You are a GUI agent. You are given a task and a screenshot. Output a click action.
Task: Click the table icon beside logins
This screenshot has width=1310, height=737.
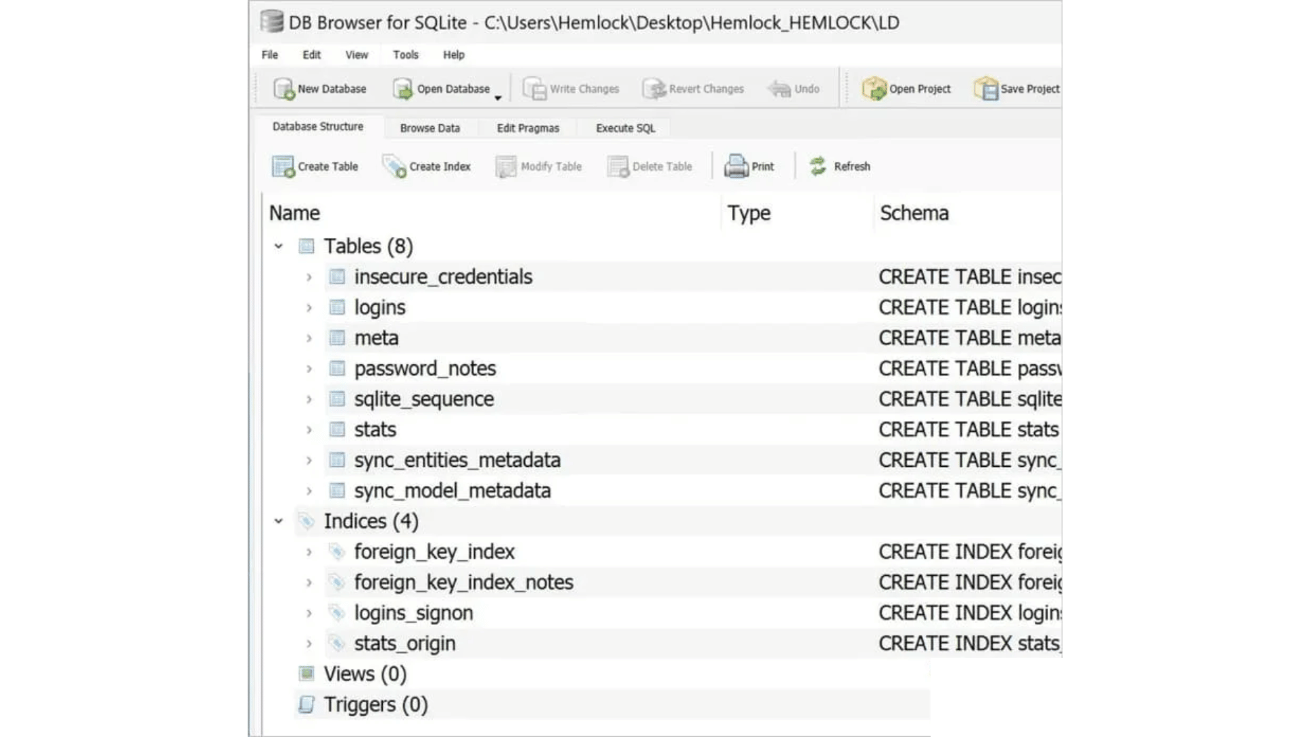(x=337, y=307)
